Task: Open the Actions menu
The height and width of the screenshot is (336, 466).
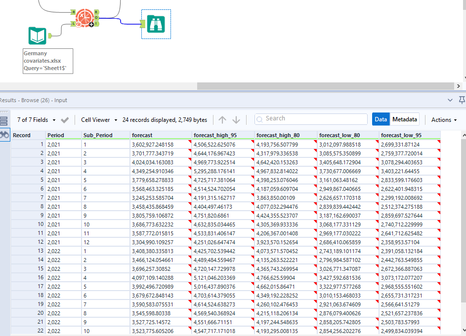Action: (443, 119)
